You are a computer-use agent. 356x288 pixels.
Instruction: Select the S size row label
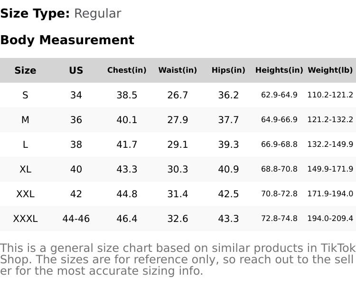[x=25, y=95]
